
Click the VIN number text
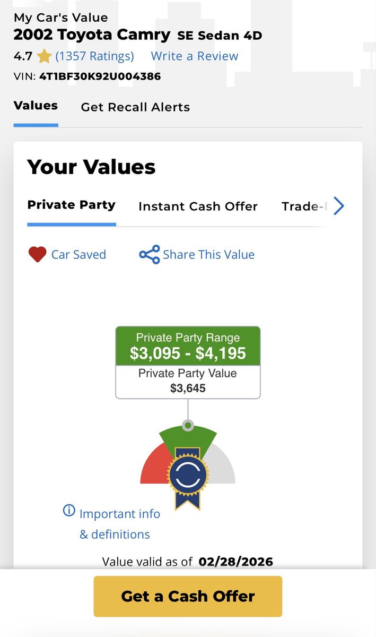(100, 76)
